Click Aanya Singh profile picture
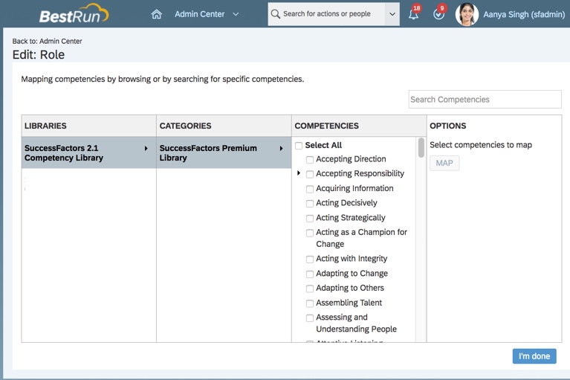Screen dimensions: 570x380 click(x=467, y=14)
